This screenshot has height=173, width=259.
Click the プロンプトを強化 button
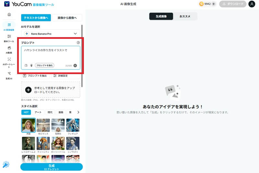44,65
